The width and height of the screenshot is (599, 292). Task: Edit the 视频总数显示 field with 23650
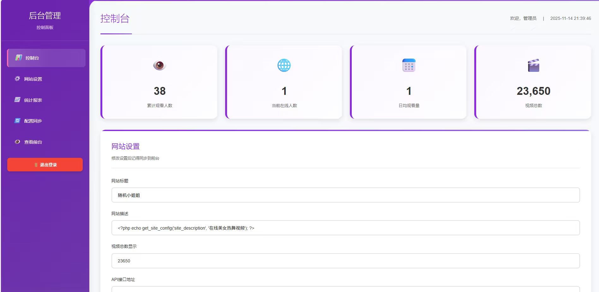(345, 261)
